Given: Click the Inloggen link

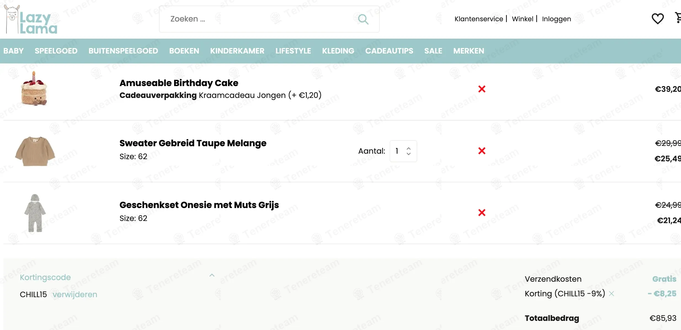Looking at the screenshot, I should click(x=556, y=19).
